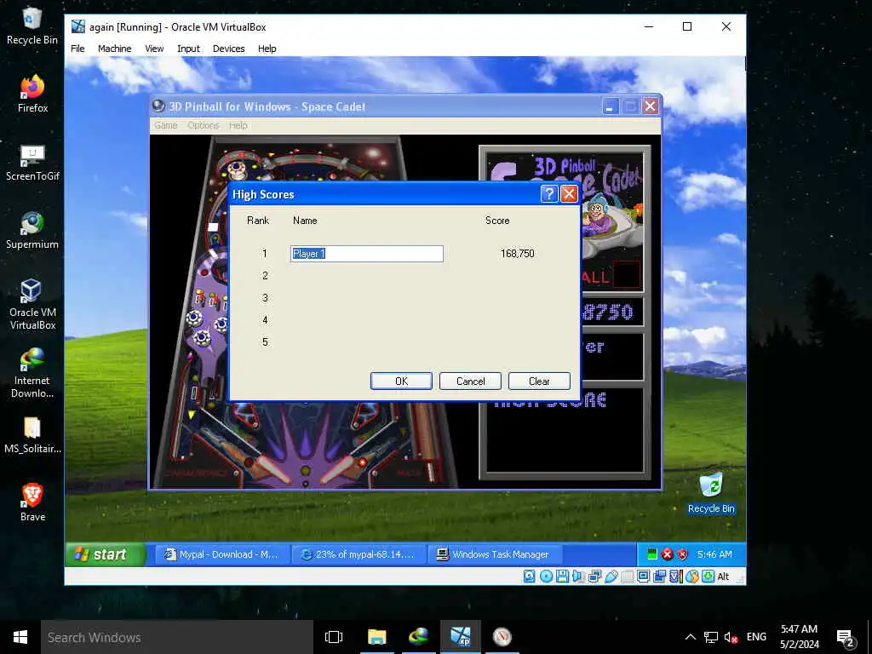Open the VirtualBox Input menu
The width and height of the screenshot is (872, 654).
click(x=188, y=49)
